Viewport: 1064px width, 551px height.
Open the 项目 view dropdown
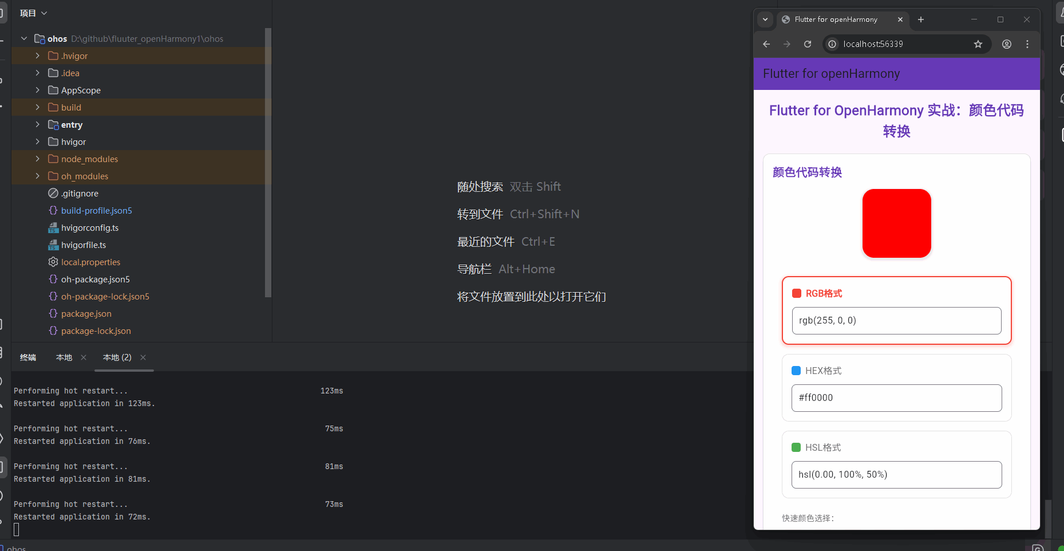click(33, 13)
